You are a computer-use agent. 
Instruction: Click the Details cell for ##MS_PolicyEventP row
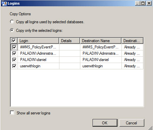tap(70, 47)
